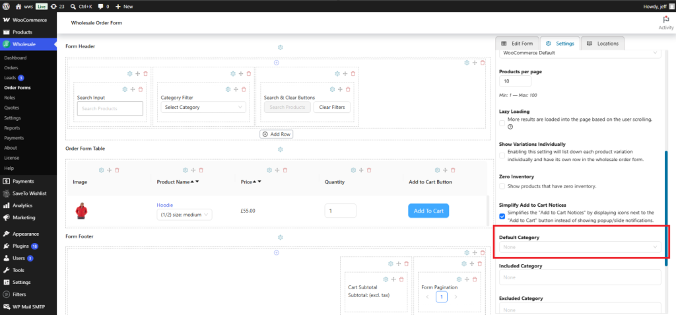Switch to the Locations tab
Screen dimensions: 676x315
(x=603, y=44)
